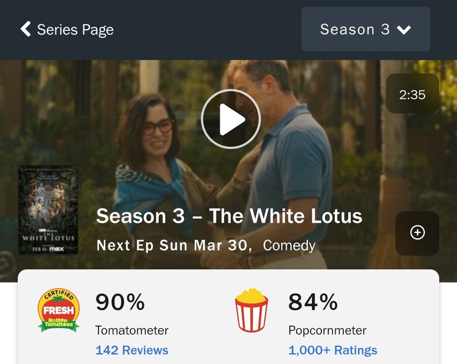Image resolution: width=457 pixels, height=364 pixels.
Task: Click Next Ep Sun Mar 30 text
Action: (x=172, y=245)
